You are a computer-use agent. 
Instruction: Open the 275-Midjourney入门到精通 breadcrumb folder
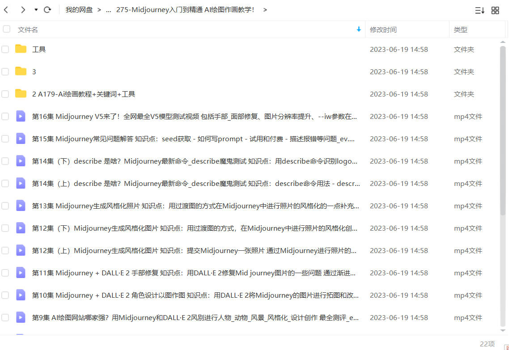185,10
